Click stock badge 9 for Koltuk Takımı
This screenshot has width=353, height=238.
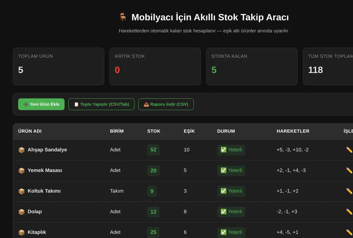[x=152, y=191]
